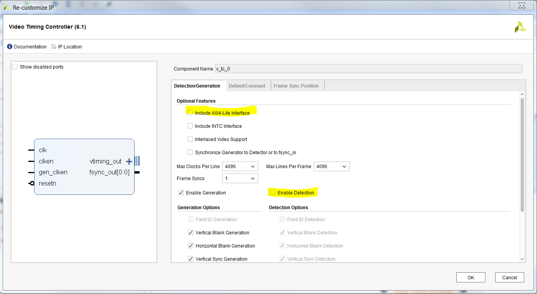Click the Component Name text field

(x=368, y=69)
